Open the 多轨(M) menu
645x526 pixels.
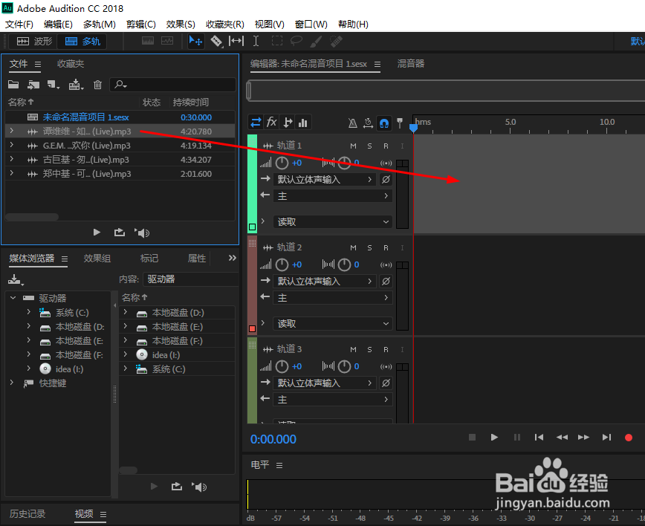[x=99, y=25]
